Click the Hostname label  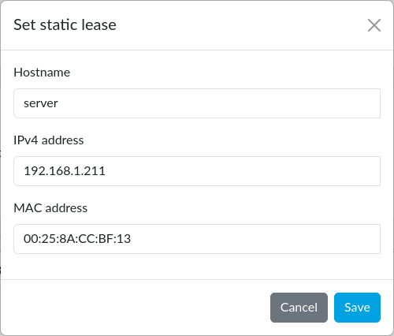tap(42, 73)
